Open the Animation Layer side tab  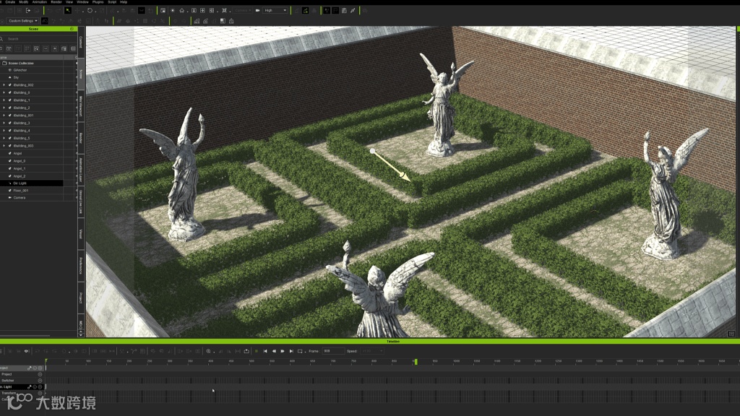pyautogui.click(x=81, y=170)
